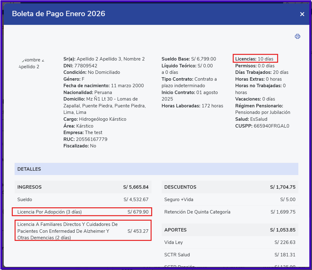The width and height of the screenshot is (312, 270).
Task: Select the Sueldo income row
Action: pyautogui.click(x=83, y=200)
